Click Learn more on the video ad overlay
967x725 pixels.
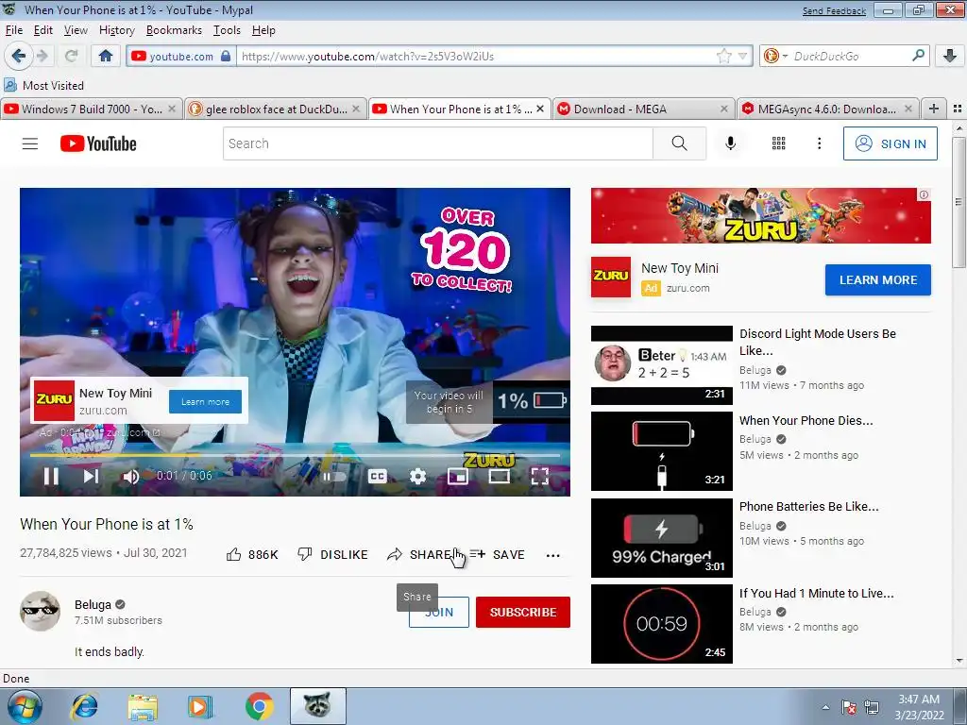(205, 402)
